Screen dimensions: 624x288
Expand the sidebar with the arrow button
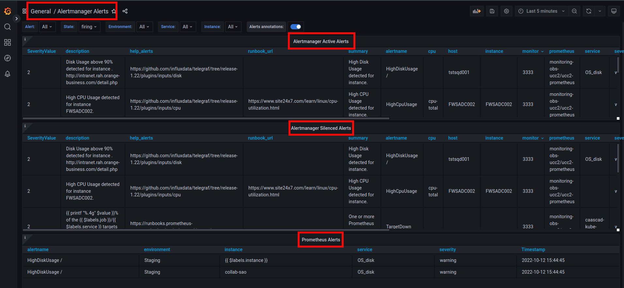pyautogui.click(x=17, y=19)
